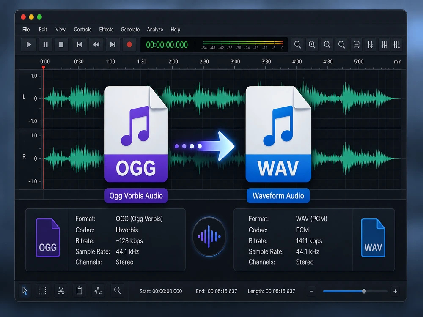Click the Length: 00:05:15.637 field
The width and height of the screenshot is (423, 317).
pos(272,291)
